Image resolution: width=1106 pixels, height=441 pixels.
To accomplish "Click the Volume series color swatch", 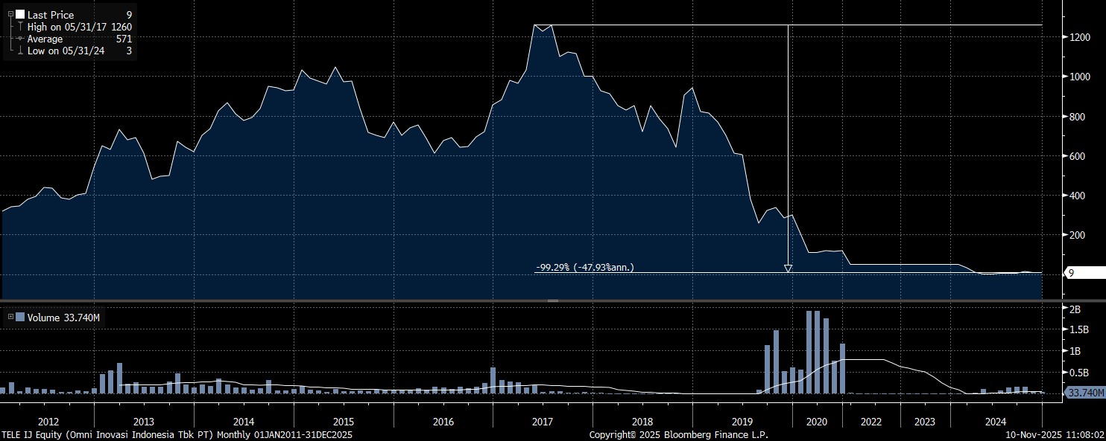I will (x=19, y=318).
